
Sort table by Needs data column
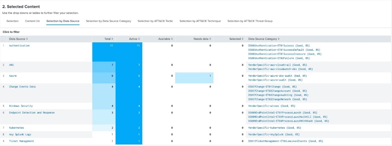(x=202, y=39)
